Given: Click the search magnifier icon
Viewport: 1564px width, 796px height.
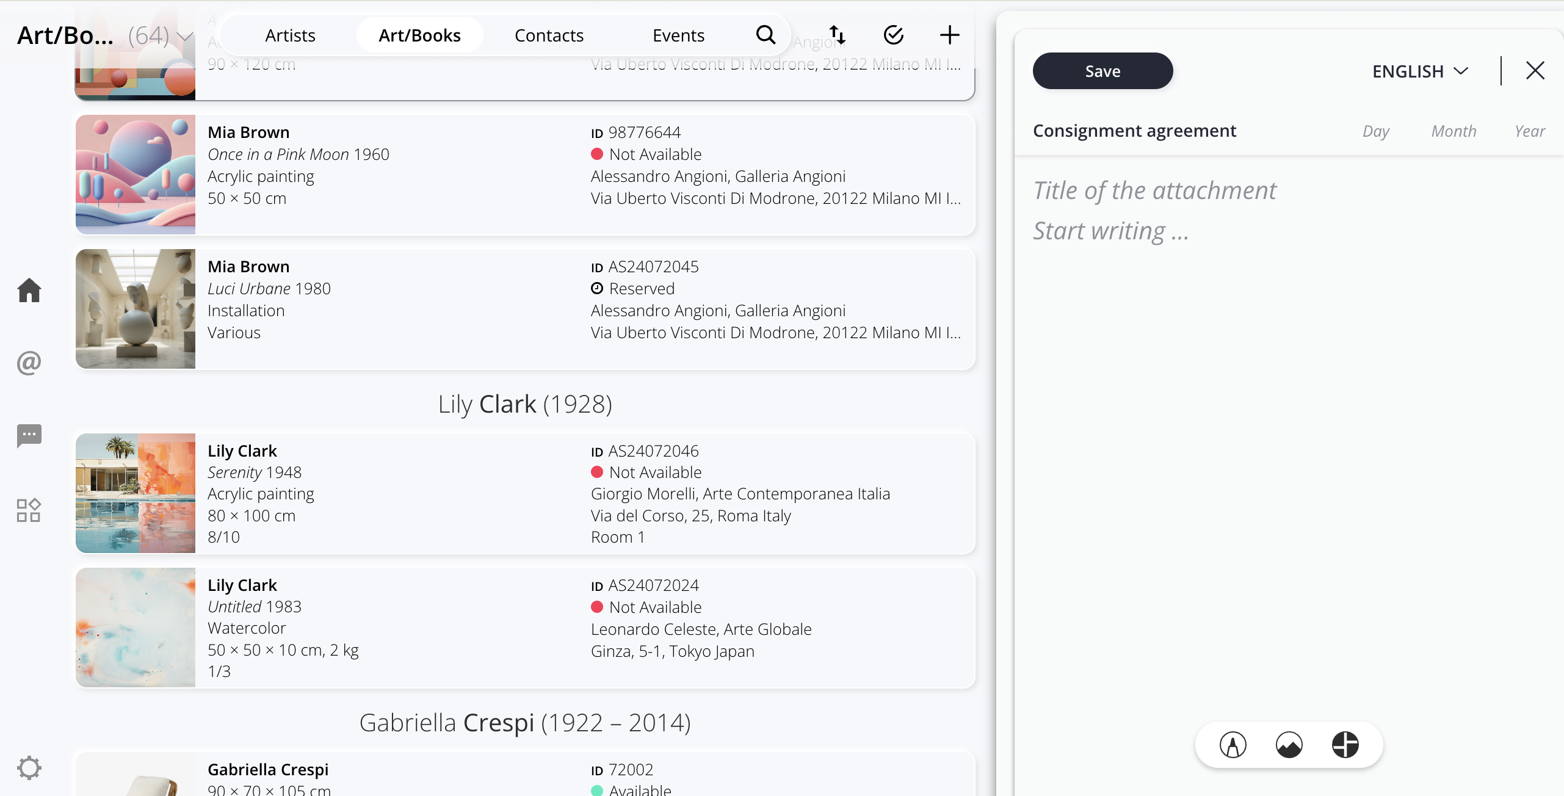Looking at the screenshot, I should tap(766, 35).
